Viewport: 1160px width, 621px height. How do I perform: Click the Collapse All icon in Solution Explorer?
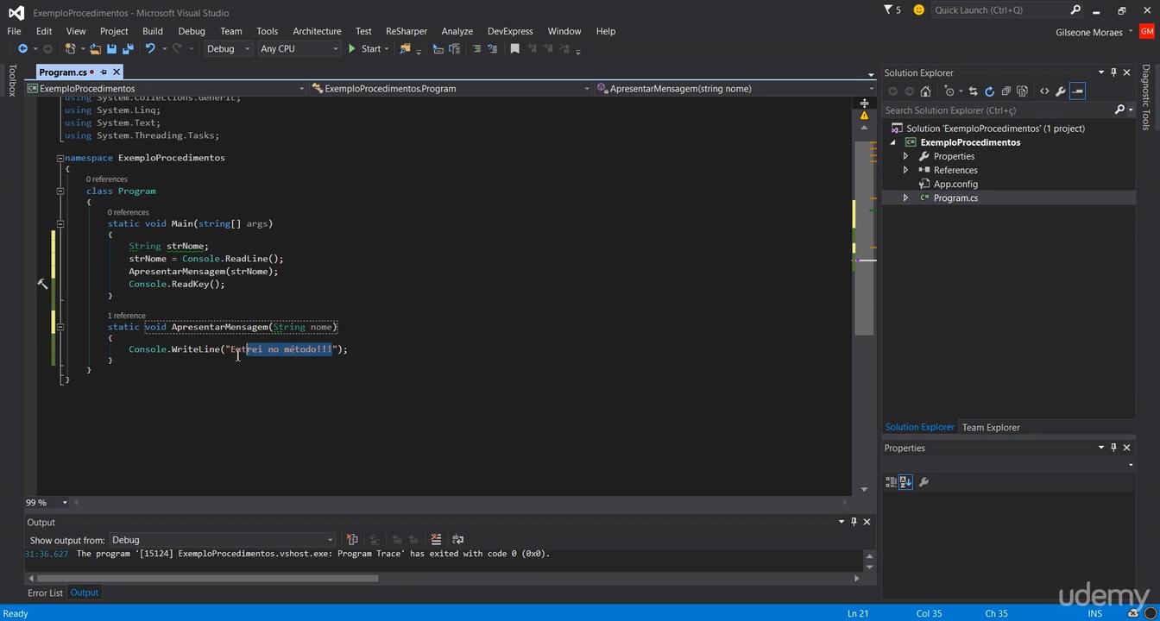tap(1006, 91)
